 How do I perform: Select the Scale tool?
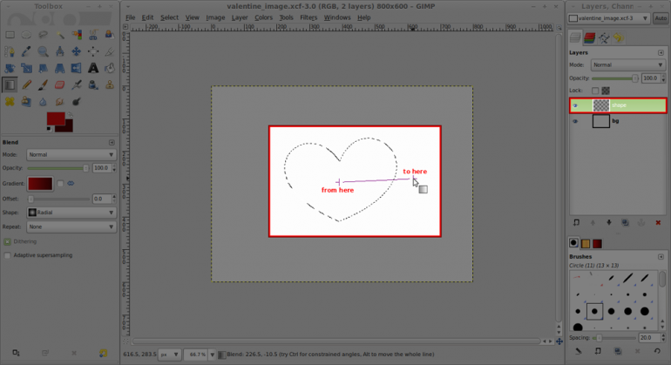coord(26,68)
